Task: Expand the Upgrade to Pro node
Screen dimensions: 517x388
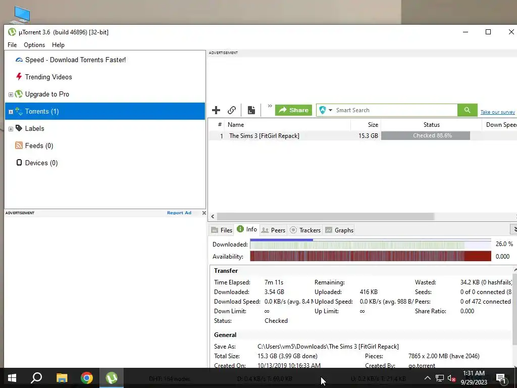Action: click(11, 94)
